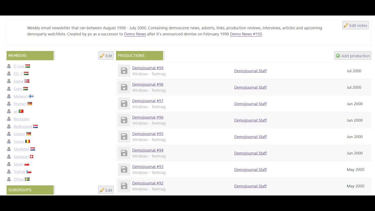Click the user avatar icon next to Seven
This screenshot has width=375, height=211.
click(x=9, y=142)
